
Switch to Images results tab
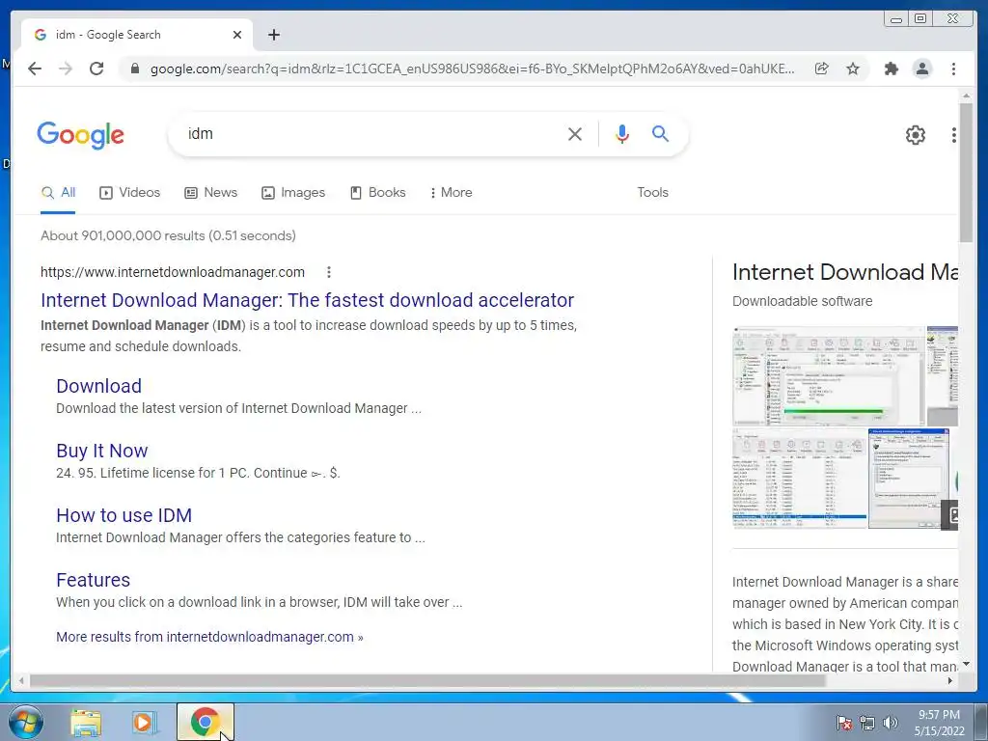click(x=293, y=193)
